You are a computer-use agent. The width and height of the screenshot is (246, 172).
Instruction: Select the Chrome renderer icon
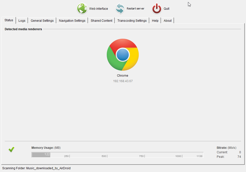(x=123, y=55)
